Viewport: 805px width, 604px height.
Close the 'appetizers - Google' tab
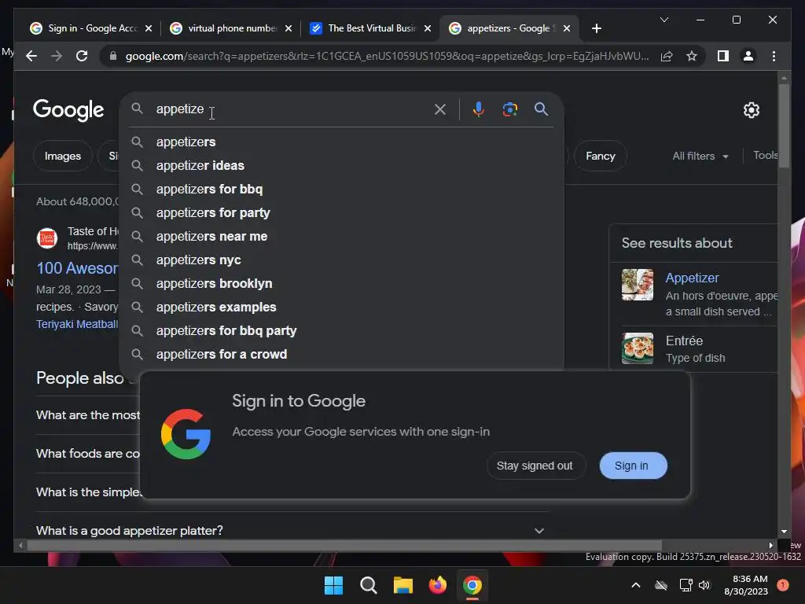(567, 28)
